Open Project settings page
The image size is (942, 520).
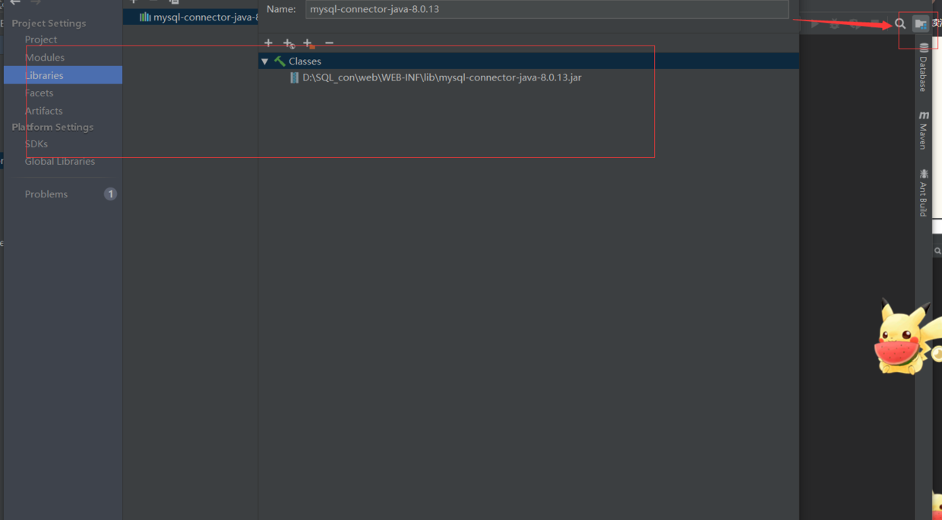pyautogui.click(x=41, y=39)
